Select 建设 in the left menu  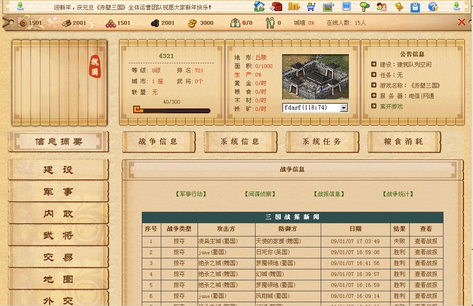pos(59,170)
